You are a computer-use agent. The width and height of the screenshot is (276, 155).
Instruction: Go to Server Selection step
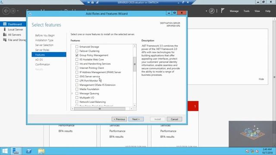(x=44, y=45)
